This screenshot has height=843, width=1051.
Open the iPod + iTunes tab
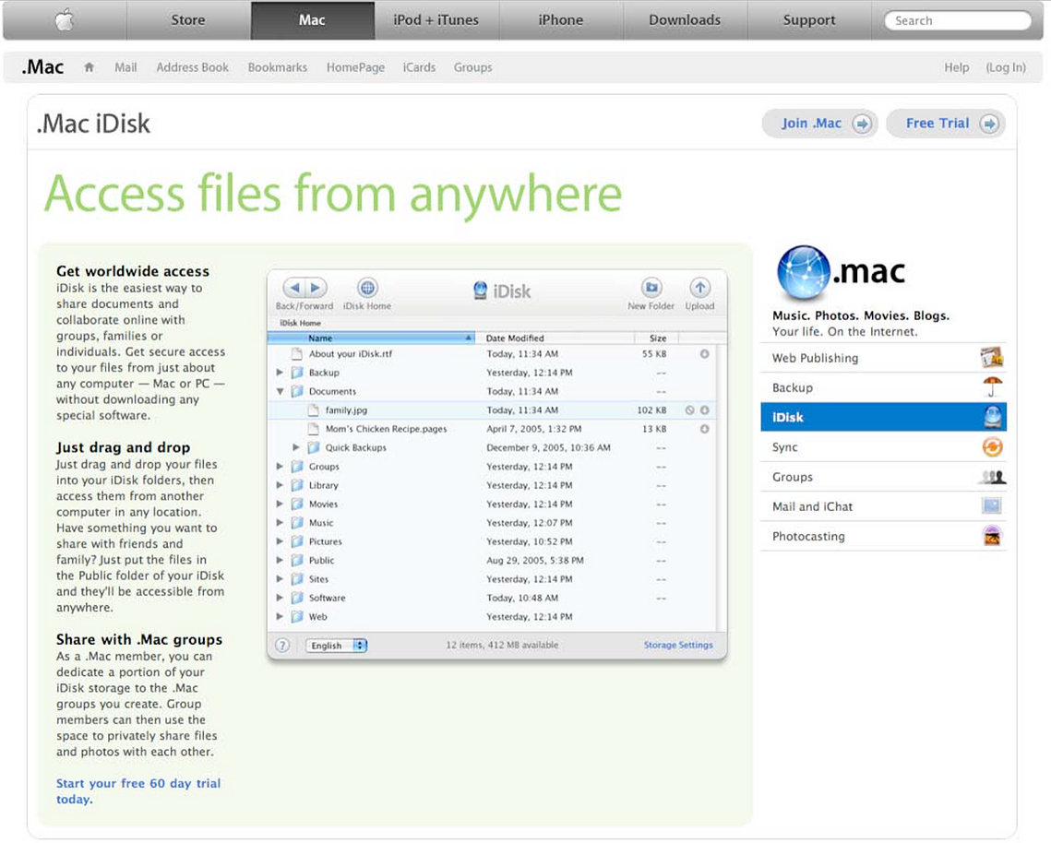[436, 20]
